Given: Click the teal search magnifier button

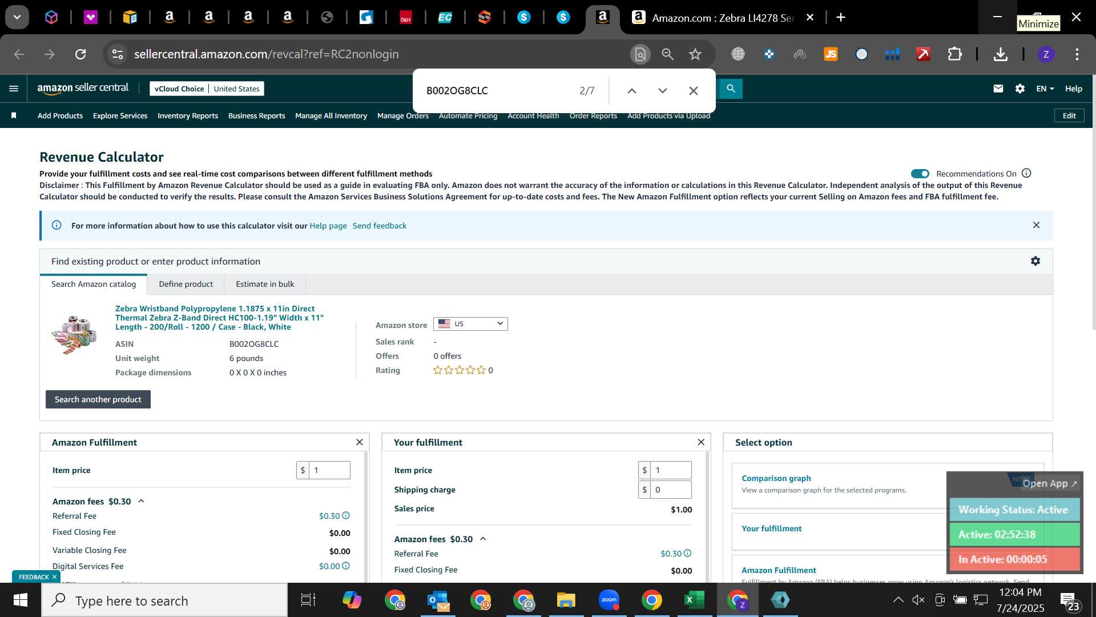Looking at the screenshot, I should [731, 89].
